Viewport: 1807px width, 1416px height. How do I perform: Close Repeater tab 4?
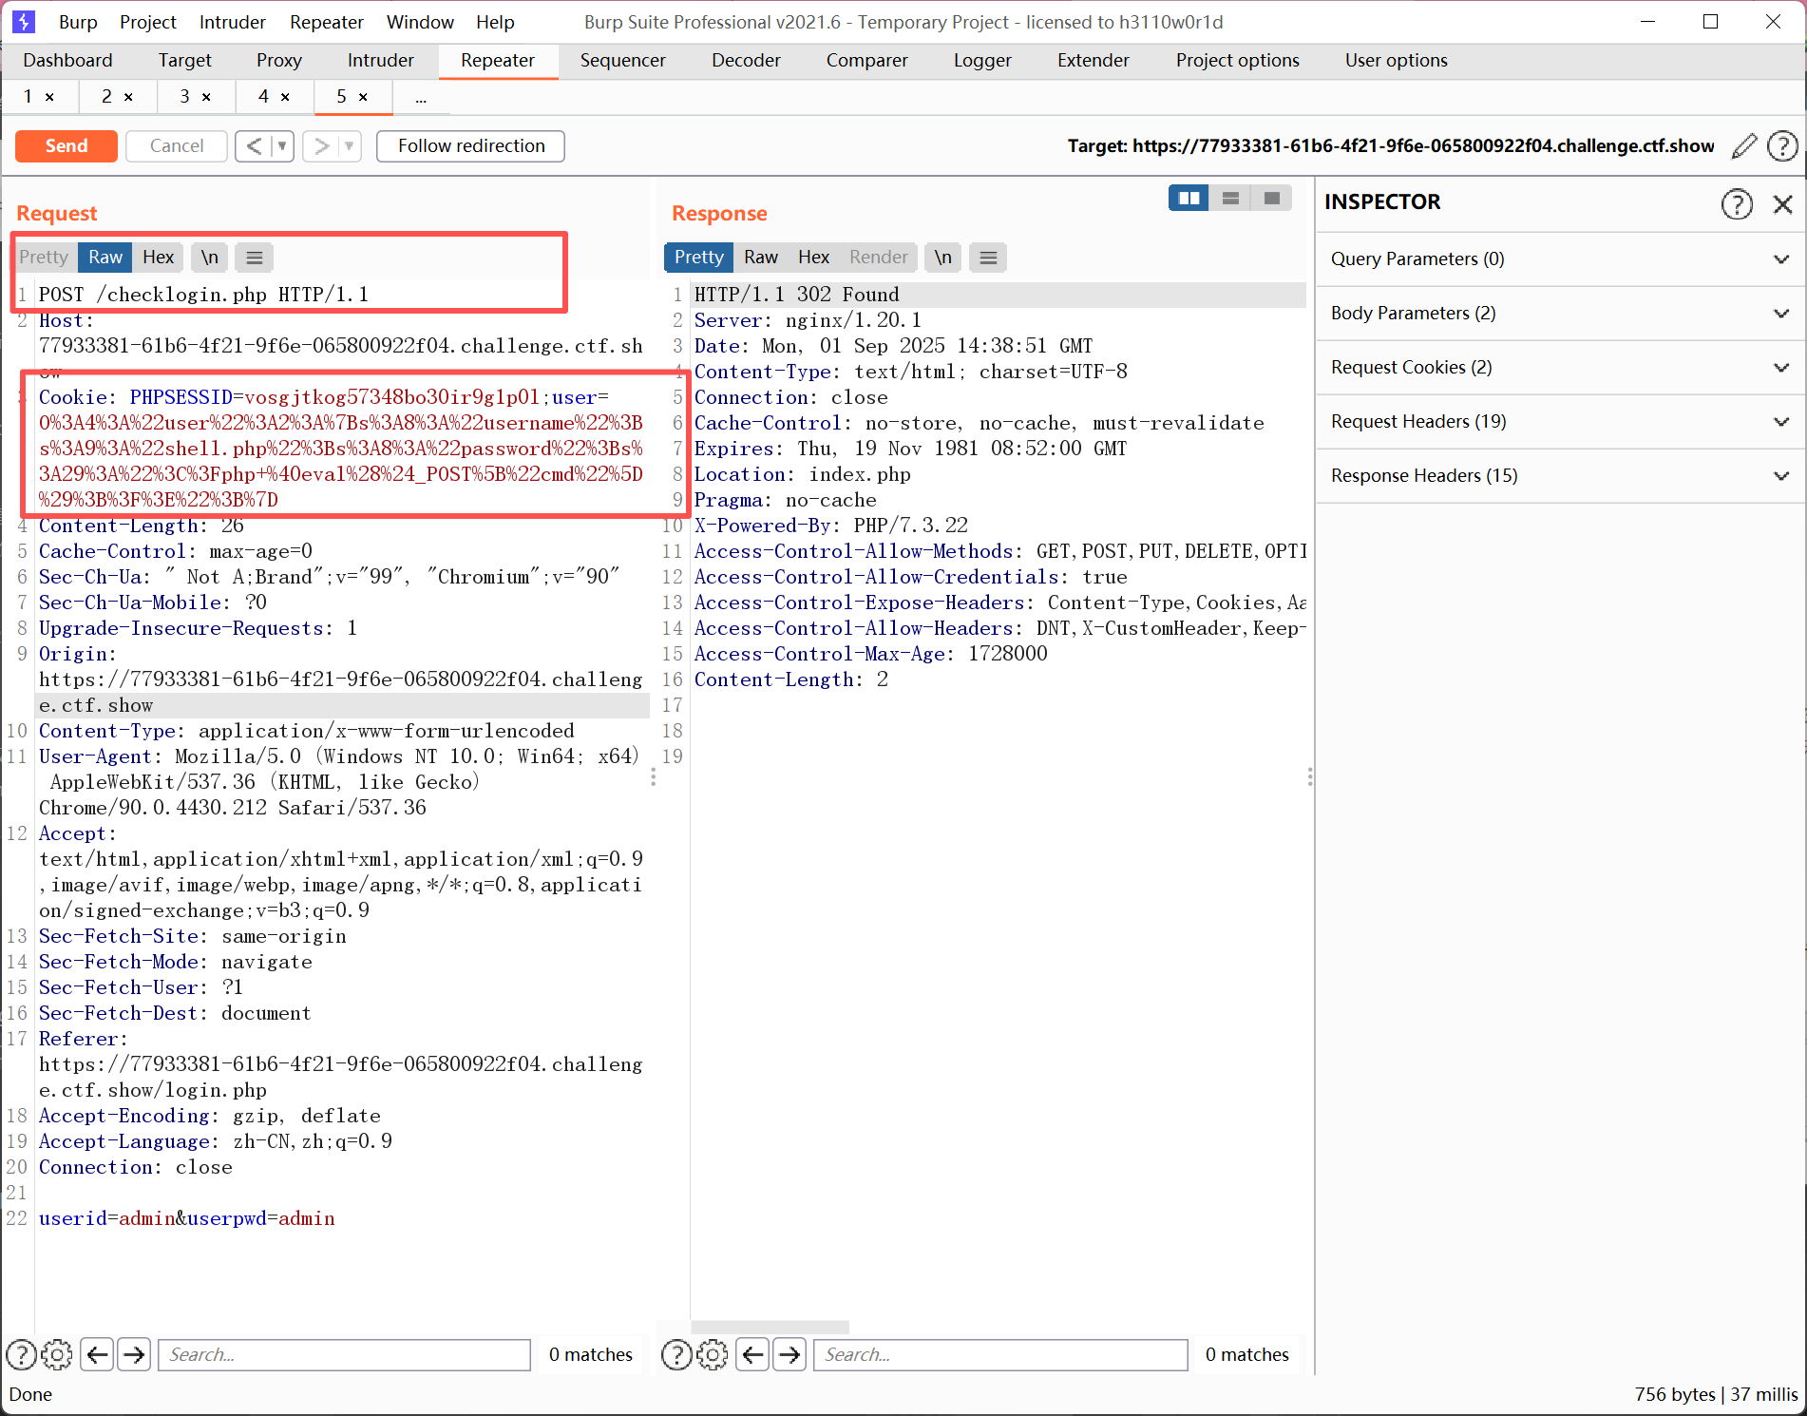pos(285,97)
